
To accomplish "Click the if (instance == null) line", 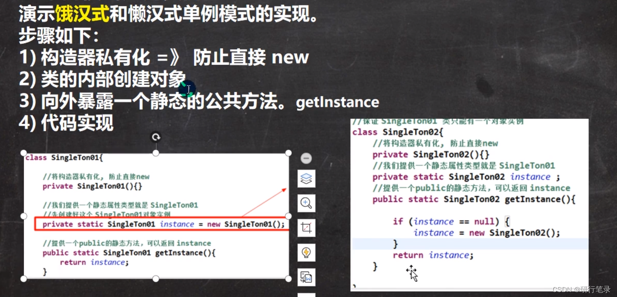I will tap(452, 221).
